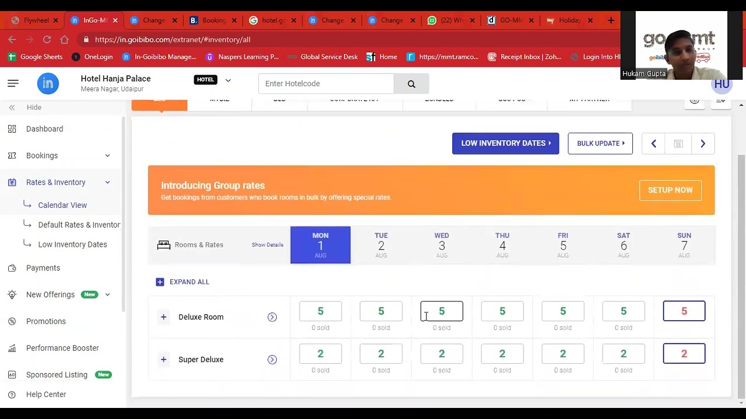Screen dimensions: 746x419
Task: Open Dashboard in the sidebar
Action: 44,129
